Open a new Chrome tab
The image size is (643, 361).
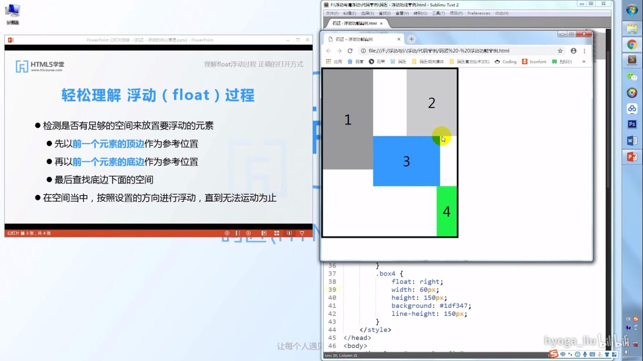coord(411,39)
